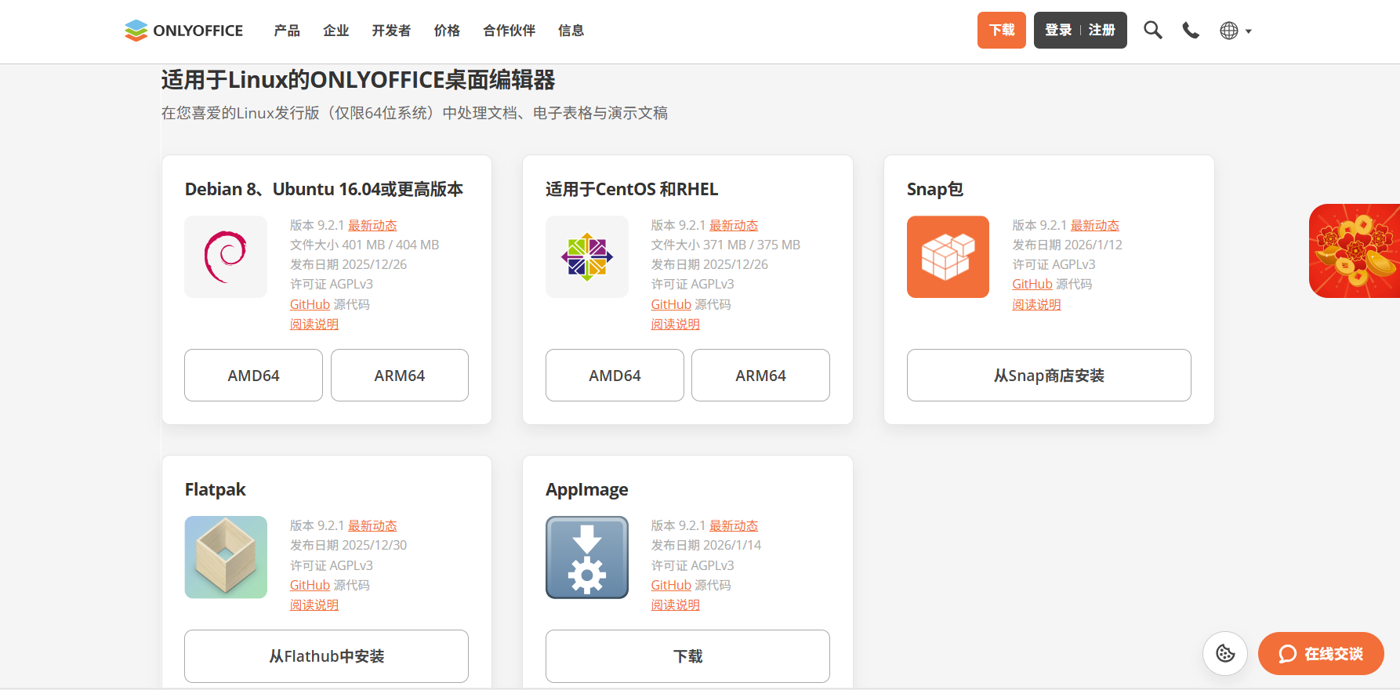
Task: Click text 文件大小 371 MB / 375 MB
Action: pos(726,245)
